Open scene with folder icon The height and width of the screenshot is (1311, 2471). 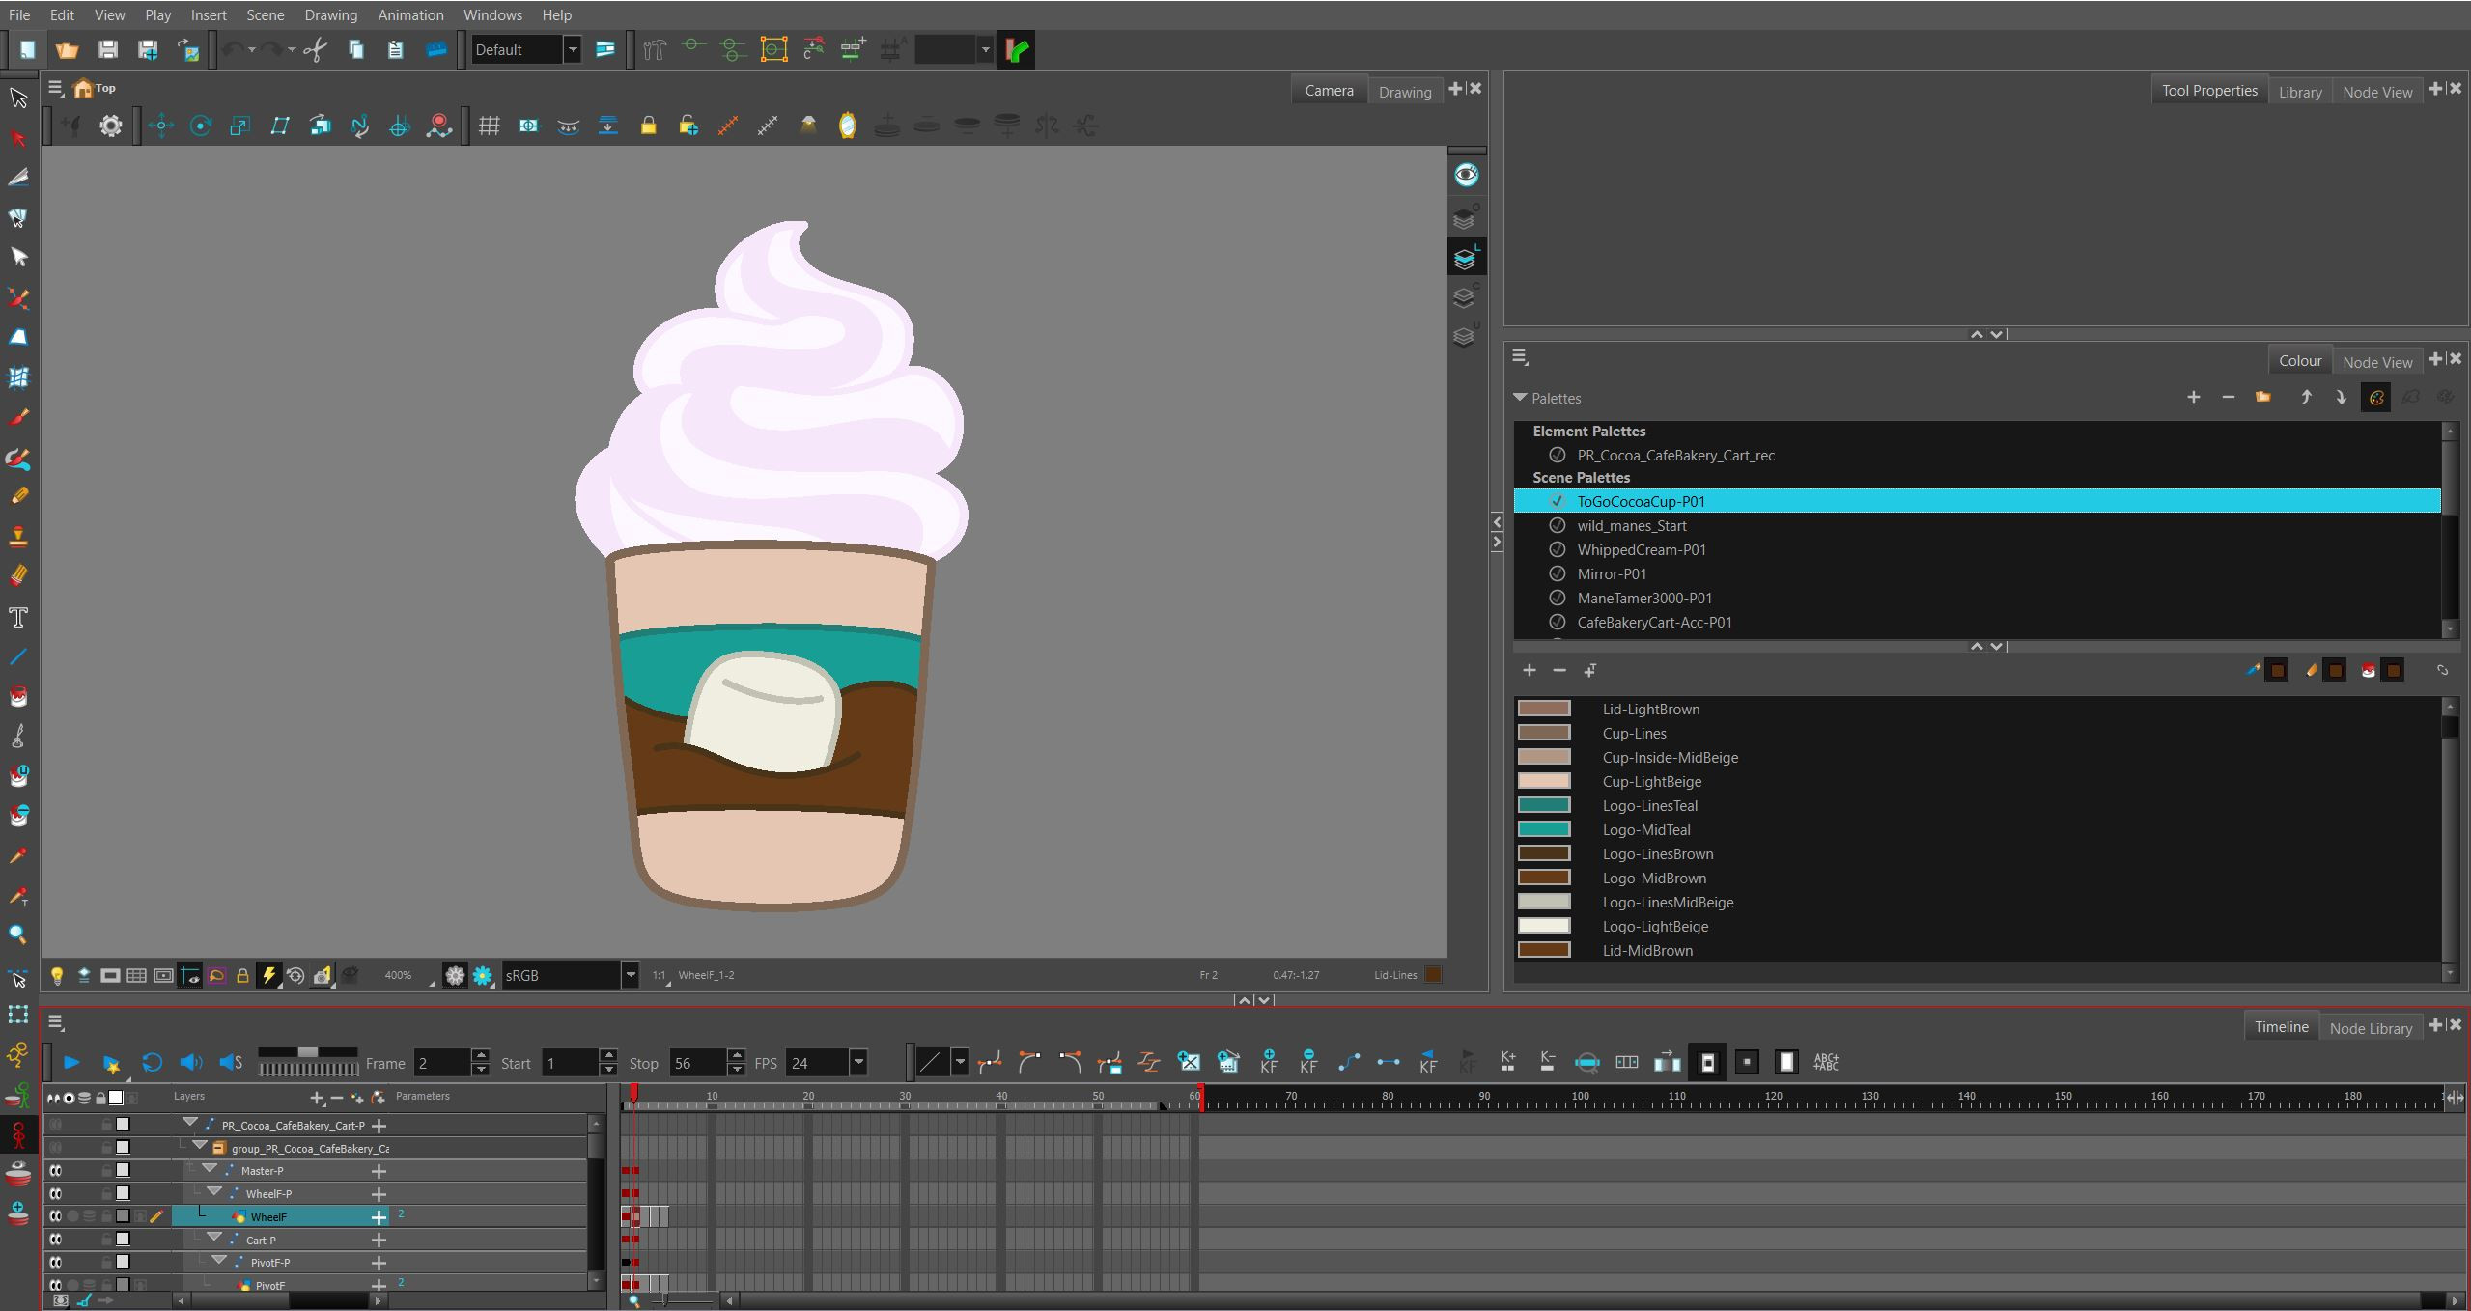[x=67, y=50]
